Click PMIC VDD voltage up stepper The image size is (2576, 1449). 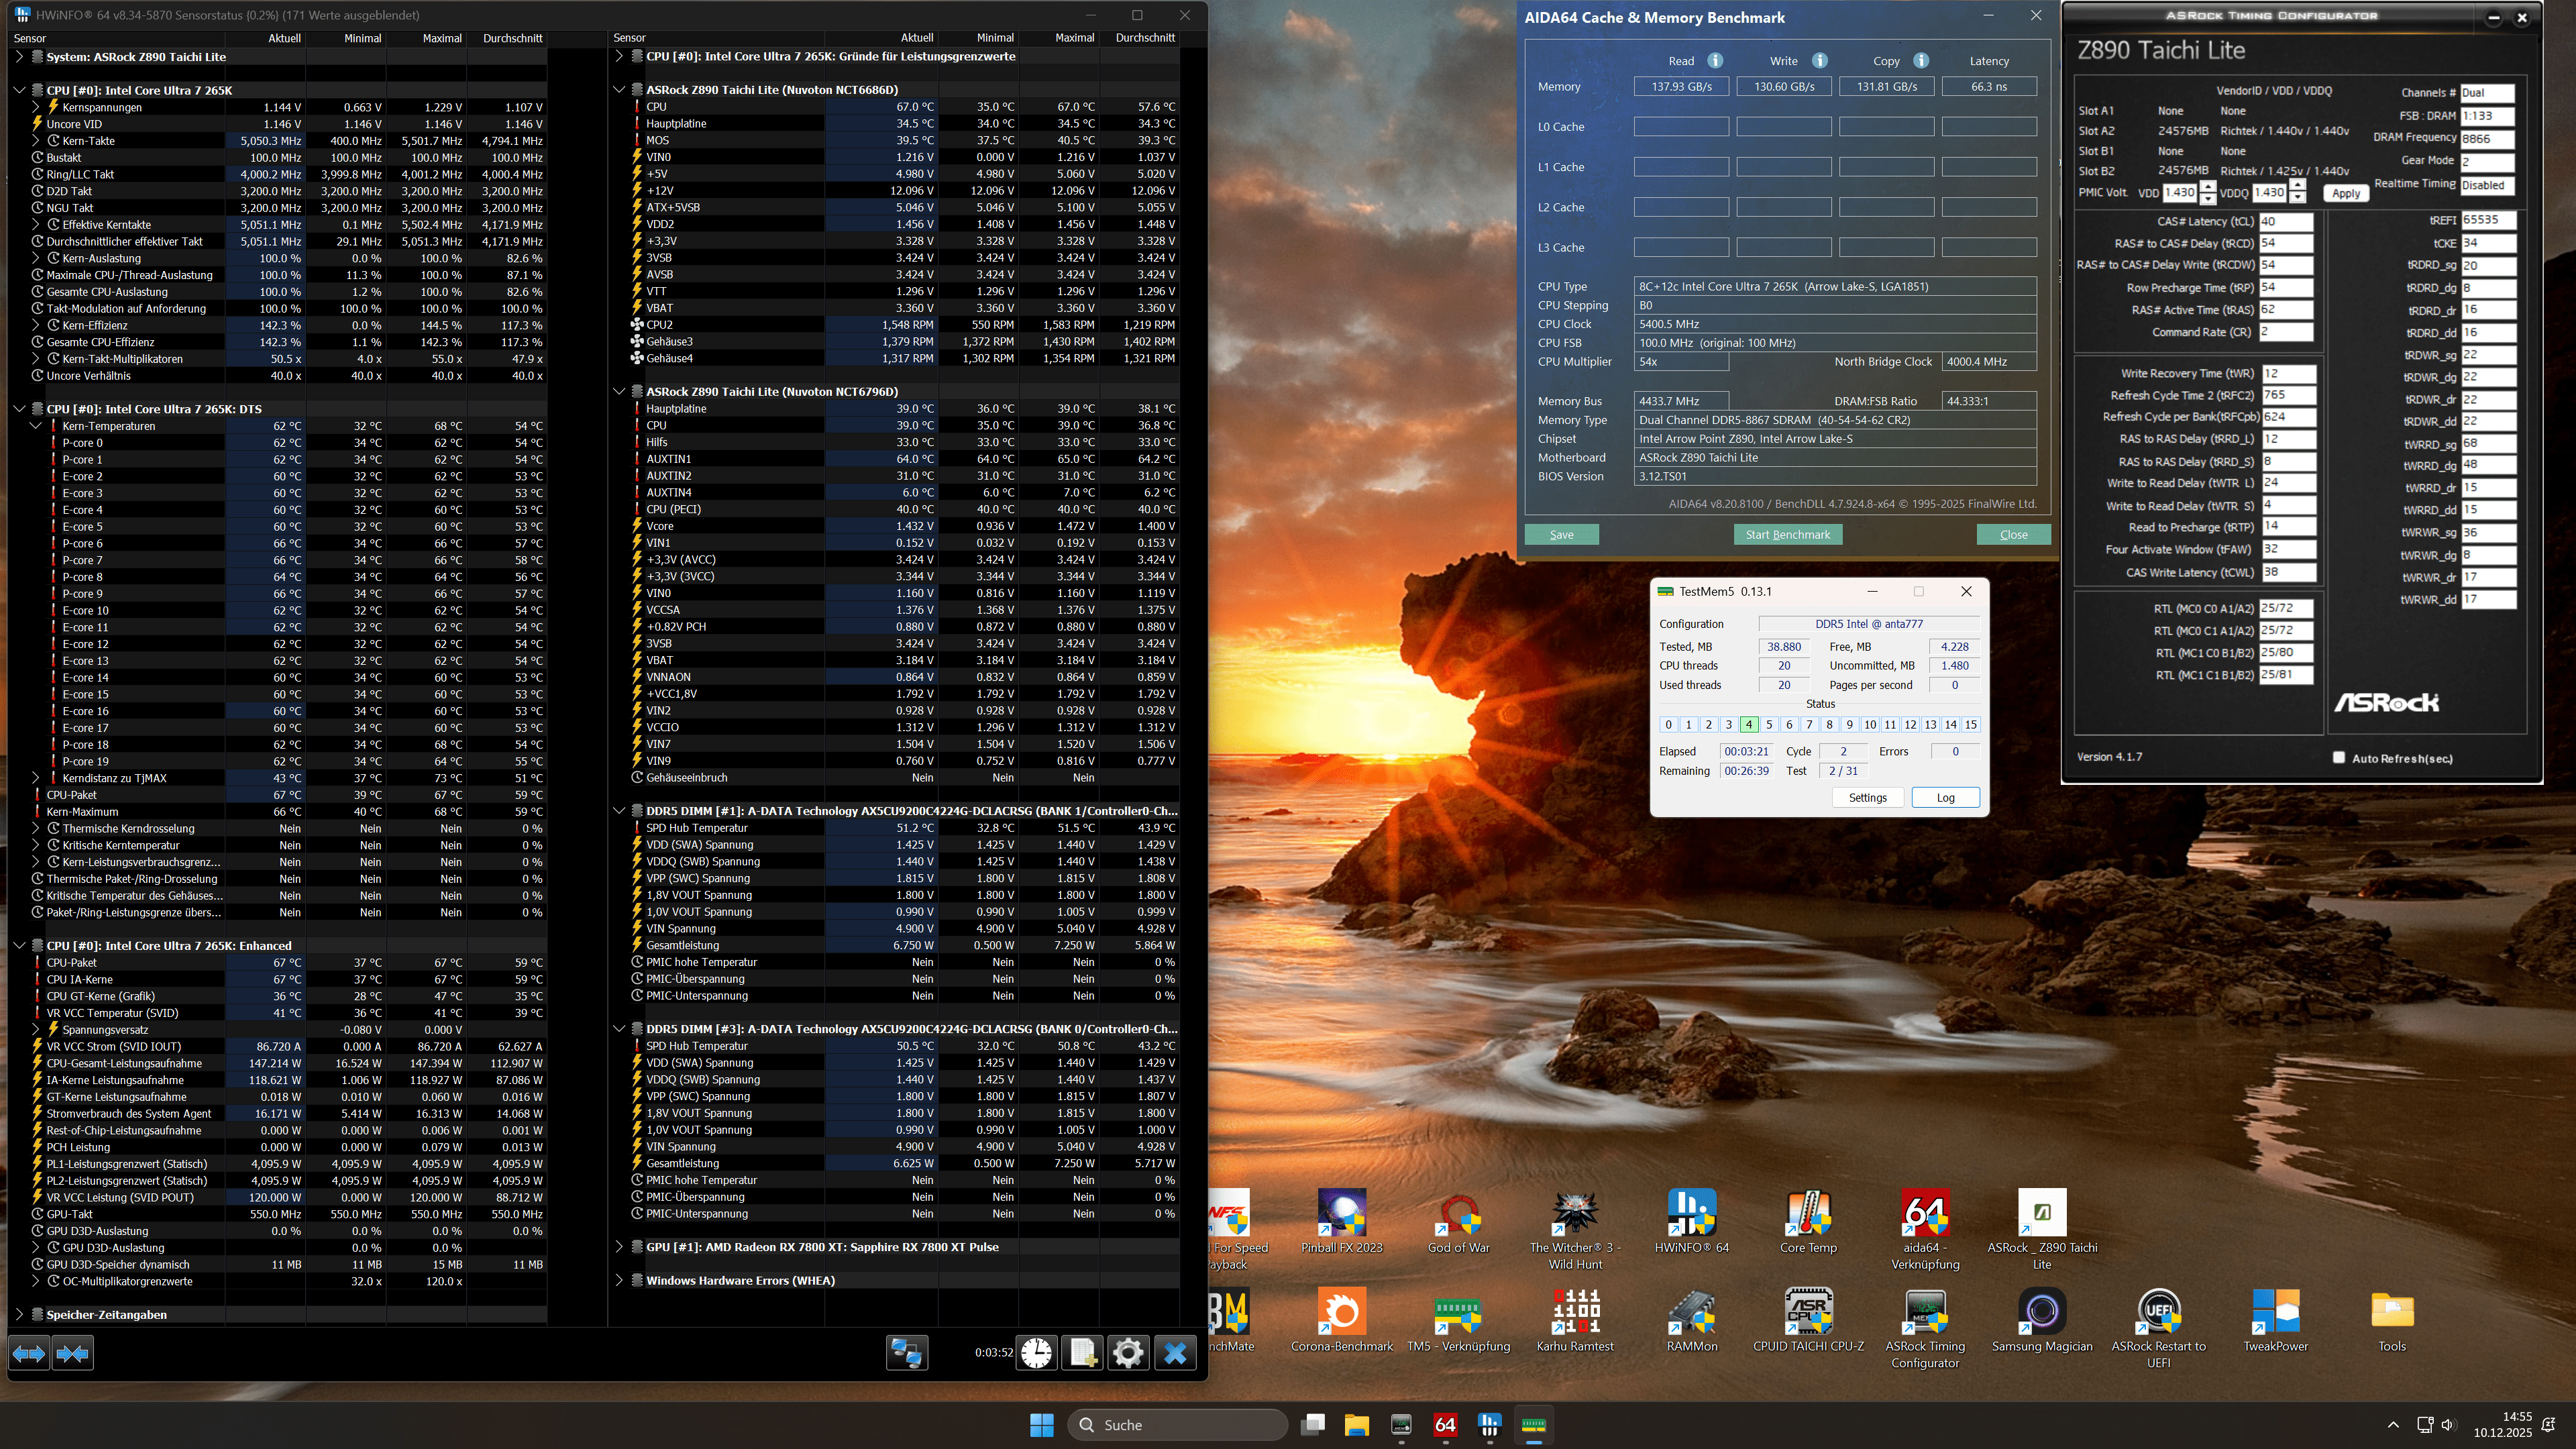coord(2208,187)
